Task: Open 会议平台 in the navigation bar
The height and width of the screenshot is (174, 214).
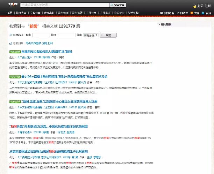Action: pos(119,13)
